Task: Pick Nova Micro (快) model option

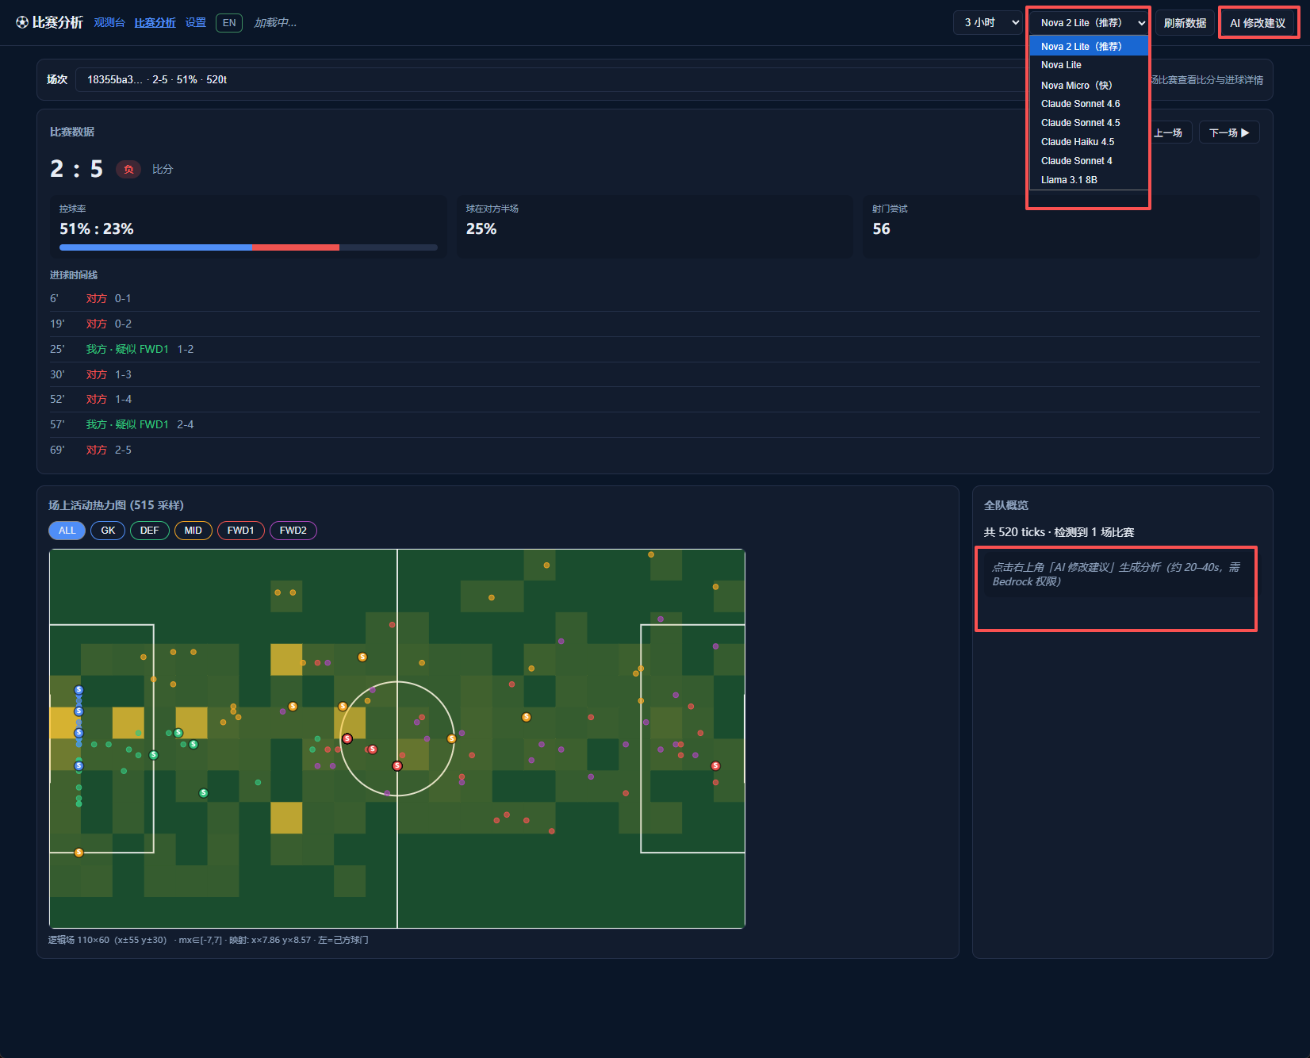Action: pos(1088,85)
